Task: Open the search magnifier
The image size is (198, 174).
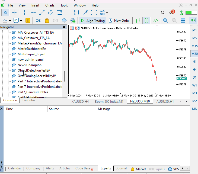Action: point(163,13)
